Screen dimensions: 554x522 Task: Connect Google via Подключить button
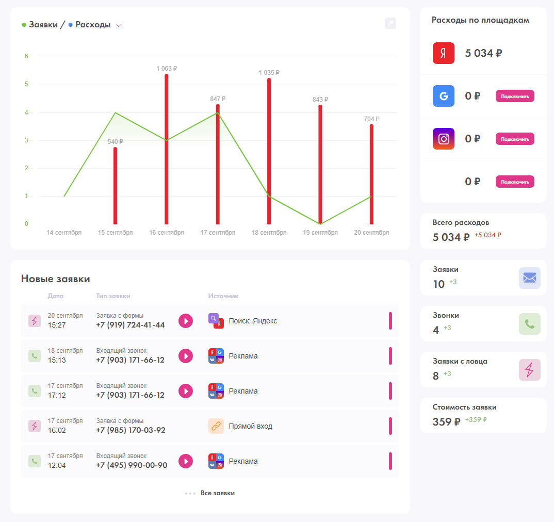coord(515,96)
